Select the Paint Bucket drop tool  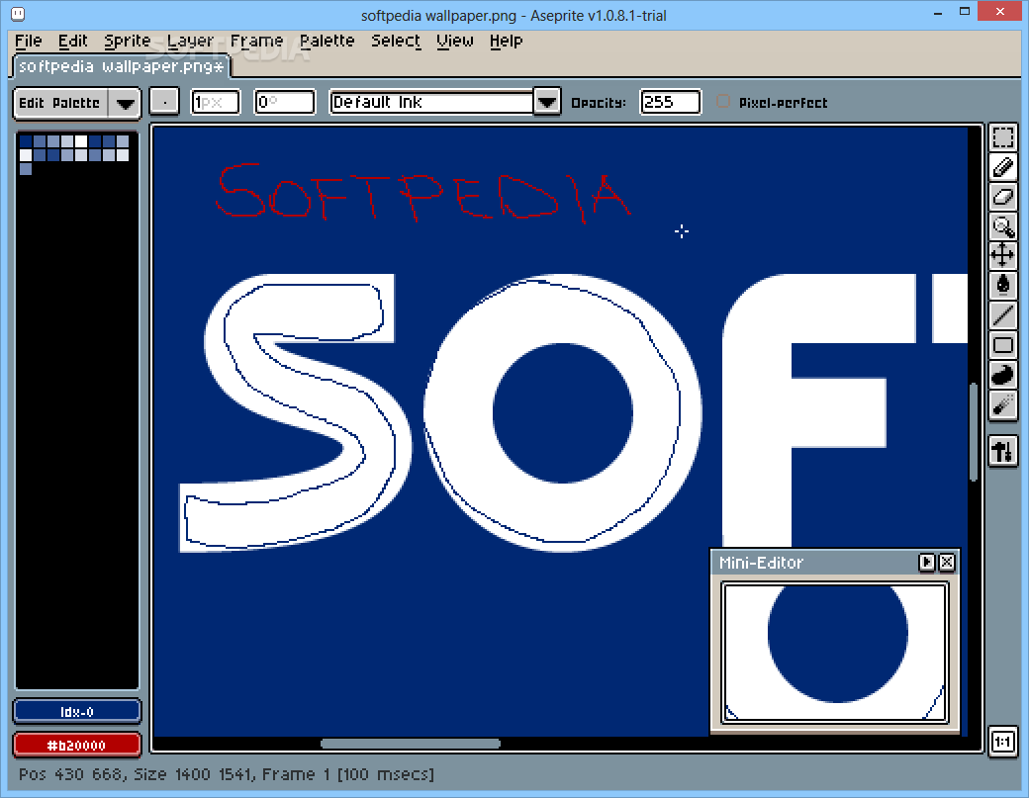point(1002,285)
